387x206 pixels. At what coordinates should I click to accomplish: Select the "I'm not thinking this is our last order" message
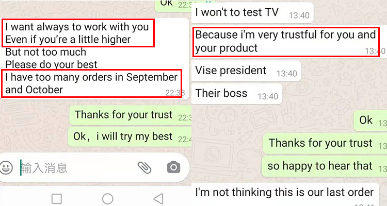click(285, 195)
